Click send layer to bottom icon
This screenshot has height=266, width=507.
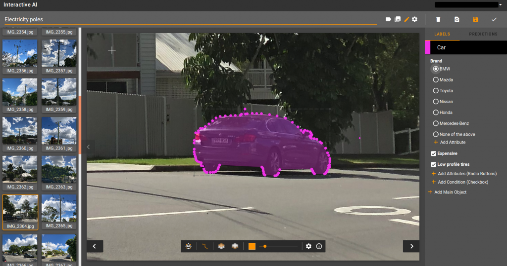click(x=235, y=246)
